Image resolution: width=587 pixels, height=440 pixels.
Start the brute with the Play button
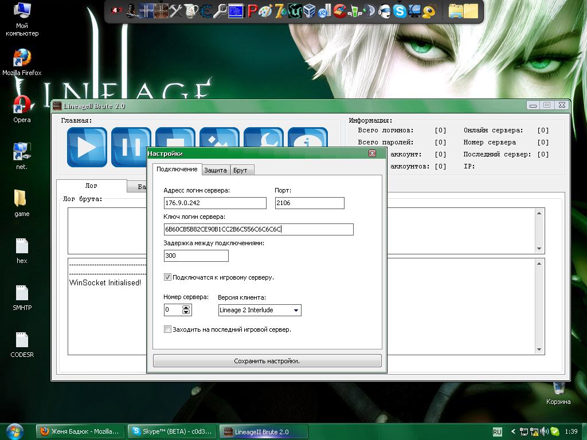tap(87, 147)
